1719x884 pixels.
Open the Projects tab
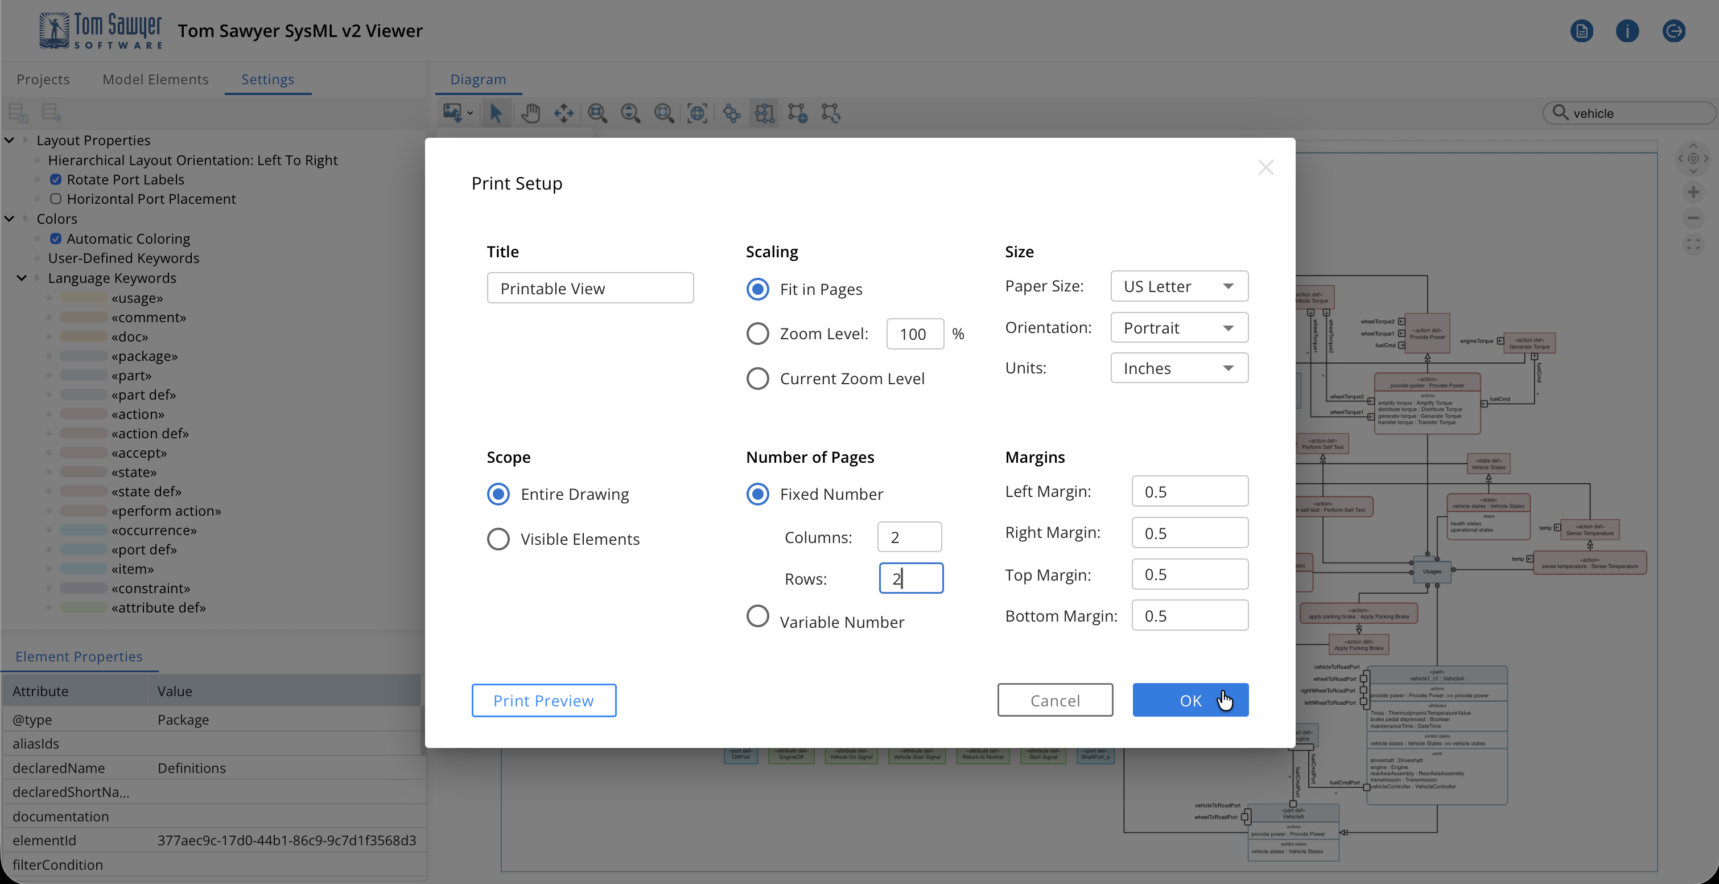(x=43, y=80)
